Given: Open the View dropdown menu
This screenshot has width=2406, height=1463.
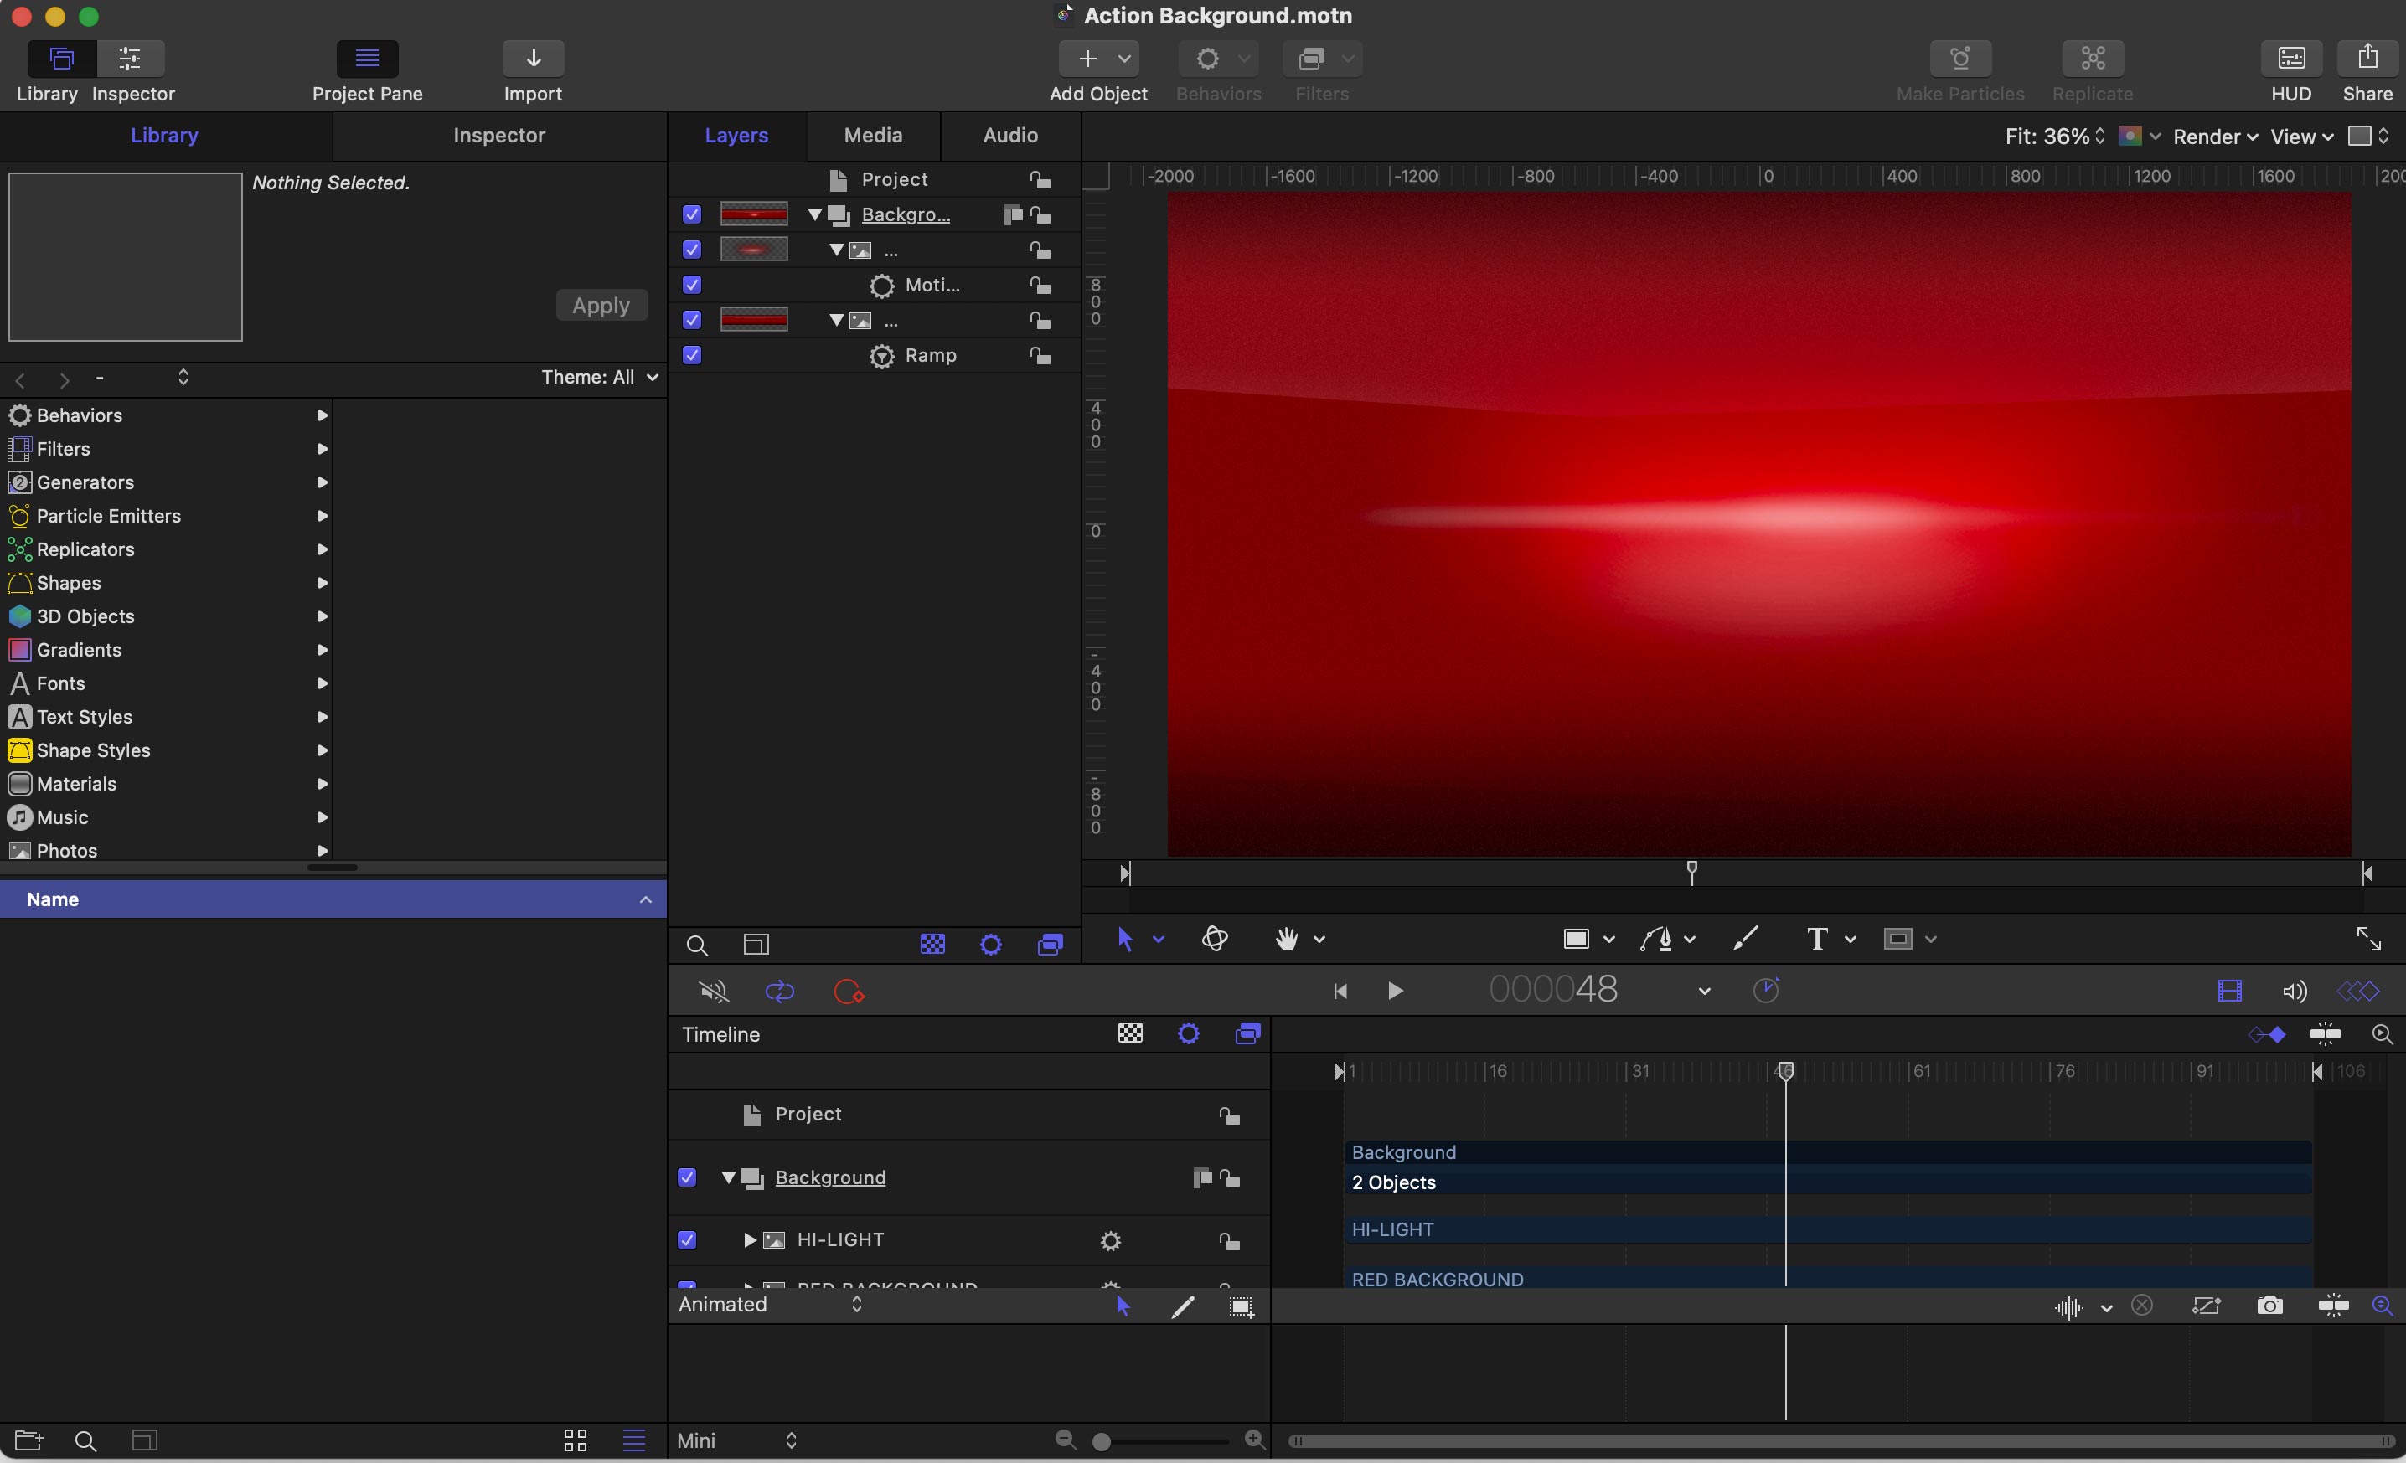Looking at the screenshot, I should [x=2300, y=137].
